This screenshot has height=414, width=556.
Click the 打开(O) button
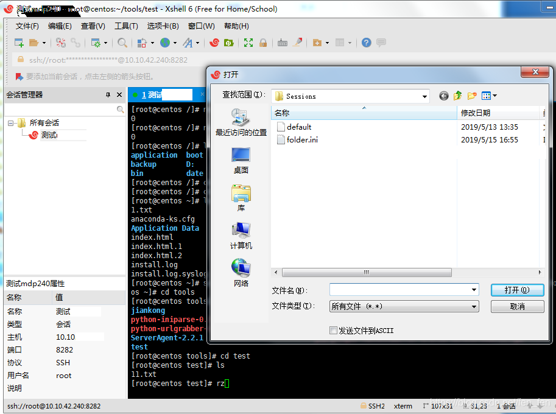point(517,290)
